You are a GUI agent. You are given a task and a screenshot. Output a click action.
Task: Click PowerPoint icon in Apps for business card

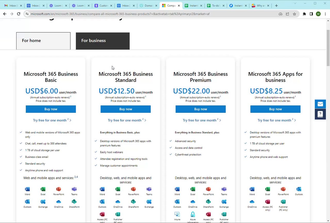coord(283,189)
